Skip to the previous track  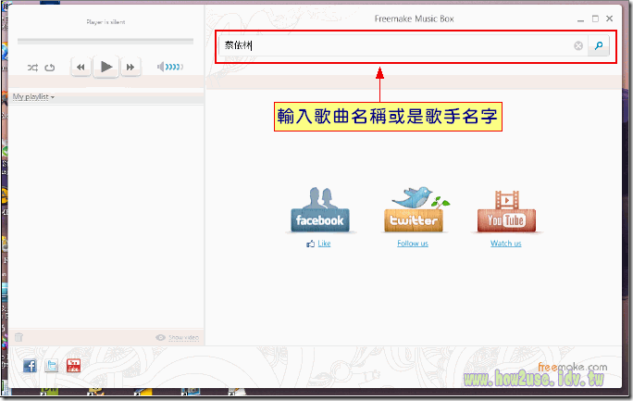(x=81, y=67)
